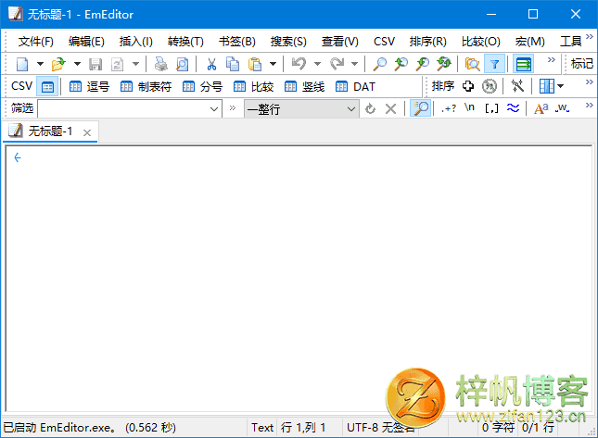The width and height of the screenshot is (598, 438).
Task: Click the Find Previous icon
Action: click(401, 64)
